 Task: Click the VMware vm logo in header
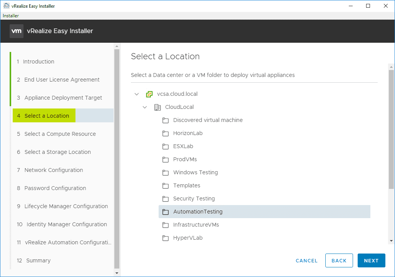[17, 31]
